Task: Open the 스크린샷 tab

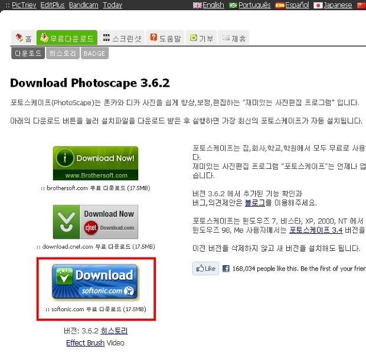Action: click(122, 38)
